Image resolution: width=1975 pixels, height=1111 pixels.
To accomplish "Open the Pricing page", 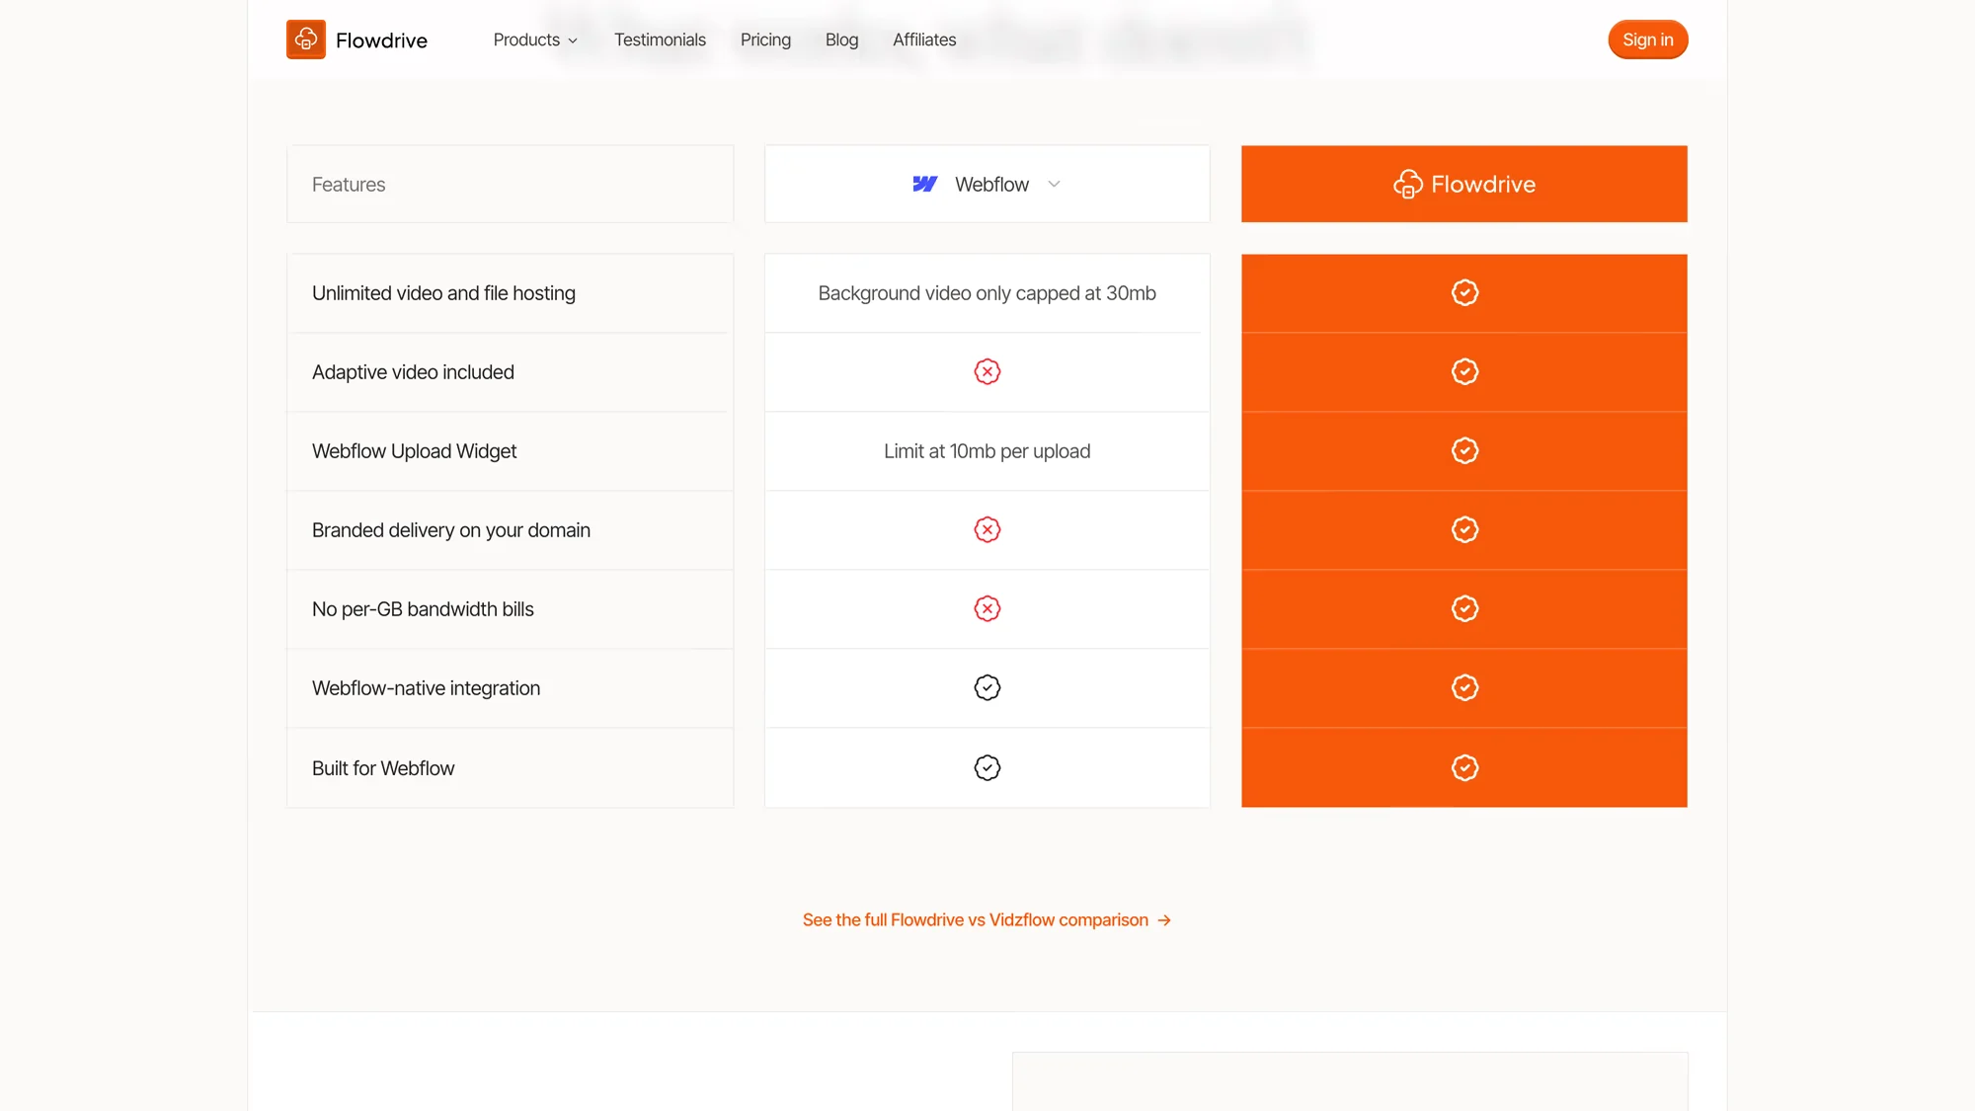I will pyautogui.click(x=765, y=40).
